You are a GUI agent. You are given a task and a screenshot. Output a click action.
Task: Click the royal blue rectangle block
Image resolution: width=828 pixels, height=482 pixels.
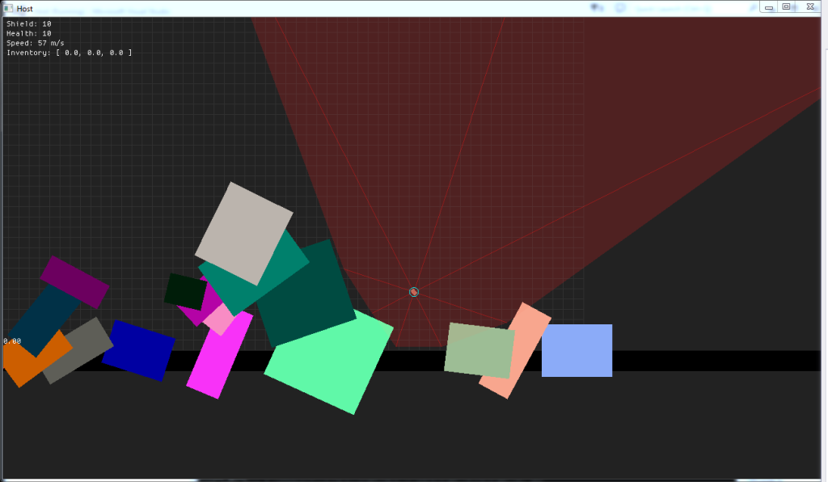138,350
